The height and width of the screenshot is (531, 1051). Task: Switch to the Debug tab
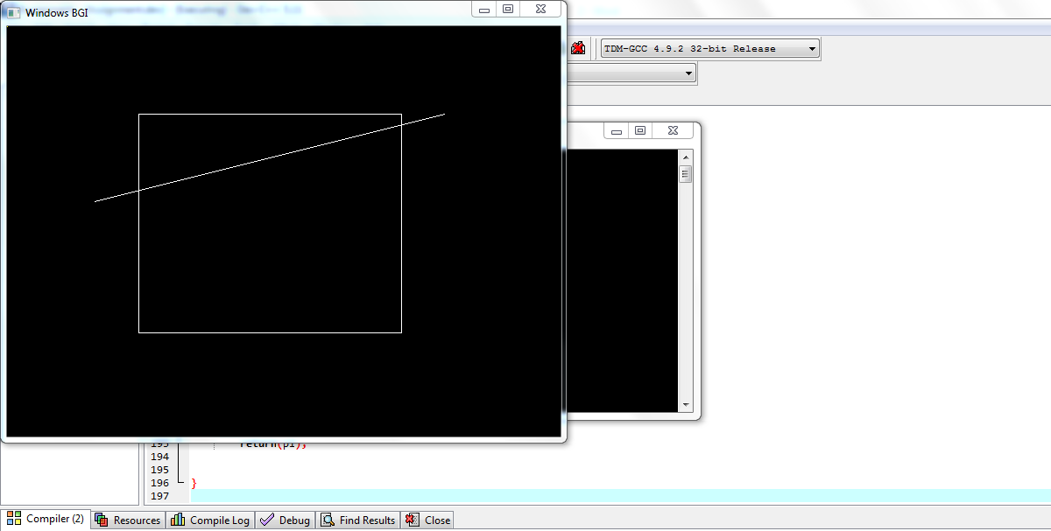tap(286, 519)
